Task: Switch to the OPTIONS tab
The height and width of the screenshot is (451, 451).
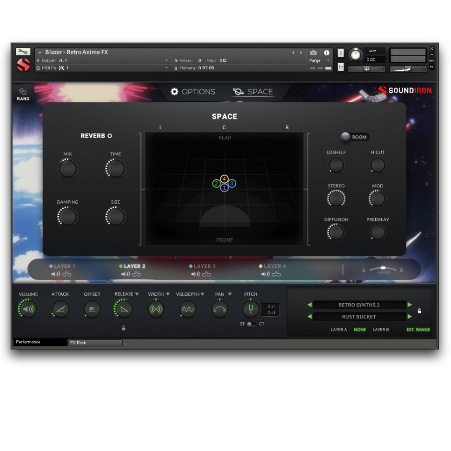Action: pyautogui.click(x=193, y=92)
